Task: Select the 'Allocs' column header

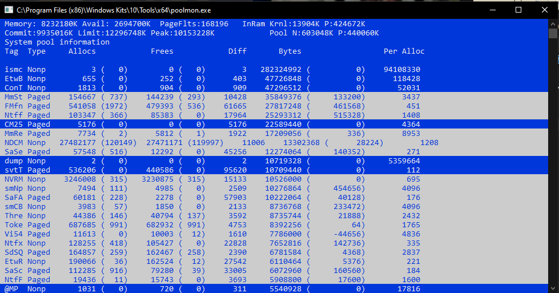Action: point(82,51)
